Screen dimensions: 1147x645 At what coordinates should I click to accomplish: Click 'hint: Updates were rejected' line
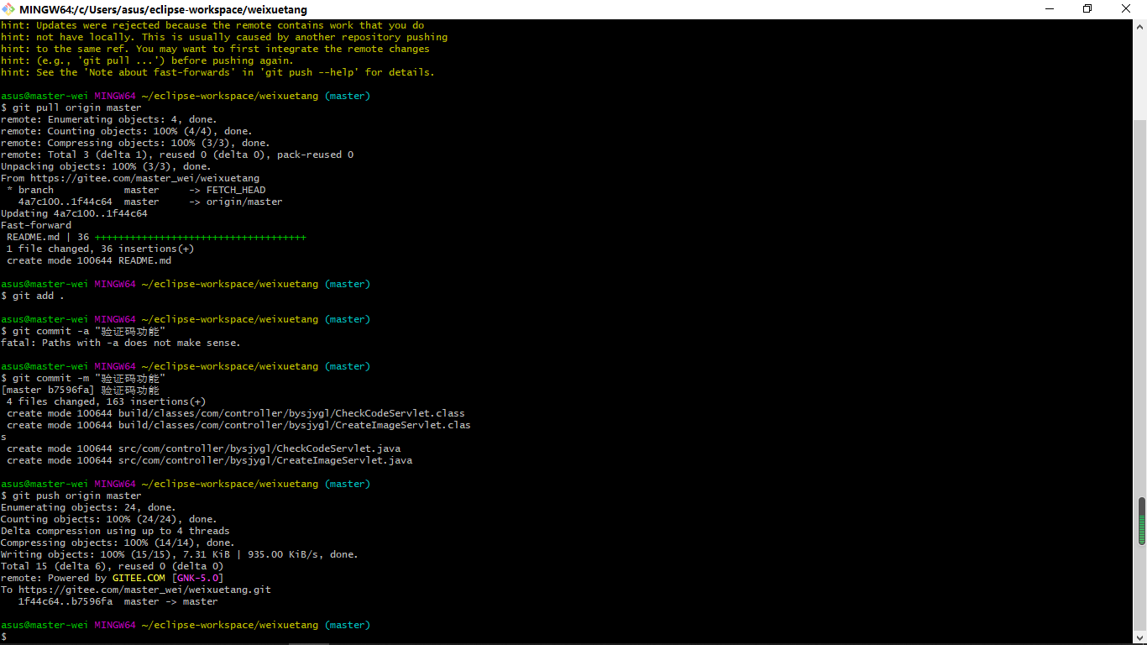pos(212,25)
